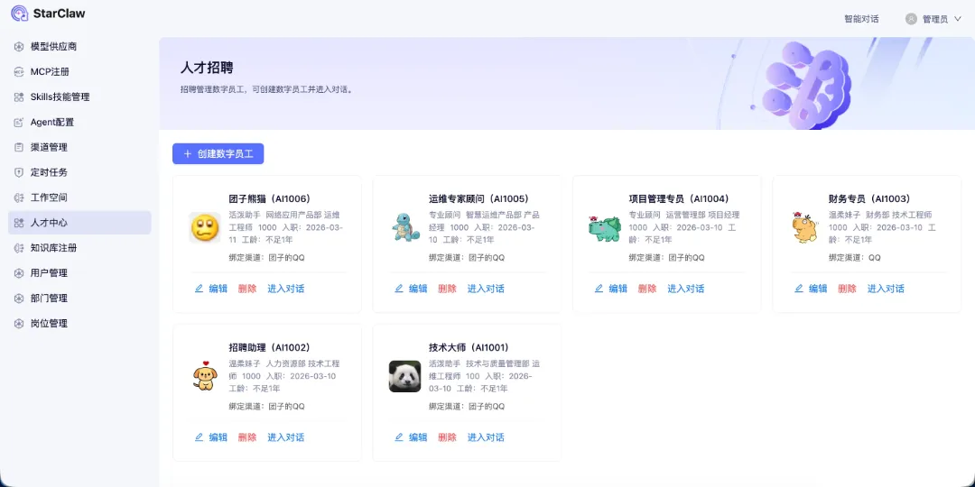
Task: Open 部门管理 menu item
Action: pyautogui.click(x=79, y=299)
